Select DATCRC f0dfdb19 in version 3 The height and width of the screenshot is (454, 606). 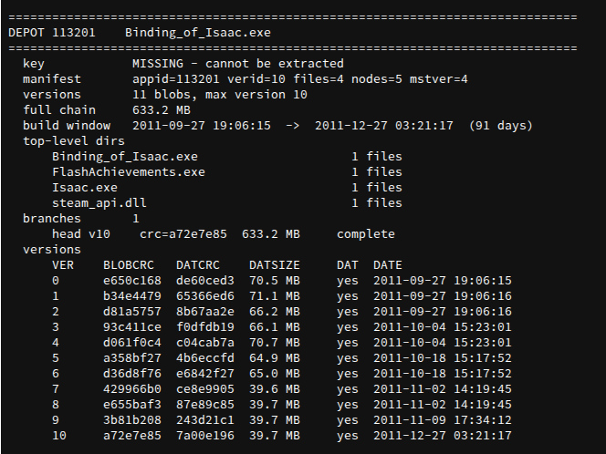(204, 327)
